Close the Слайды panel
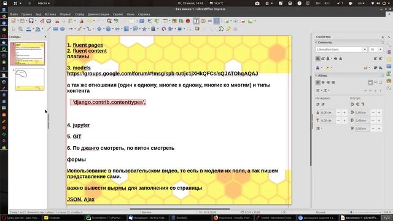393x221 pixels. (45, 37)
